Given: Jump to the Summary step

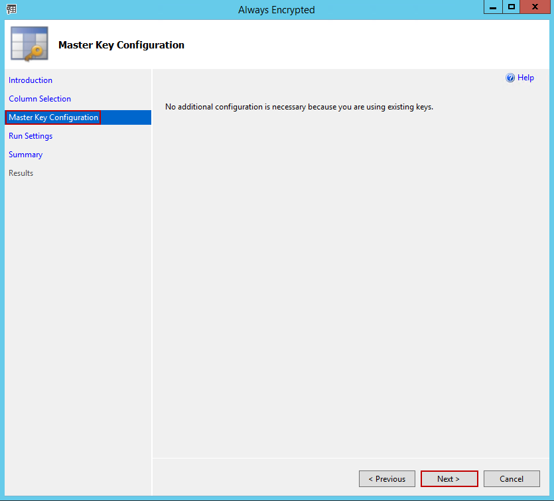Looking at the screenshot, I should click(x=25, y=155).
